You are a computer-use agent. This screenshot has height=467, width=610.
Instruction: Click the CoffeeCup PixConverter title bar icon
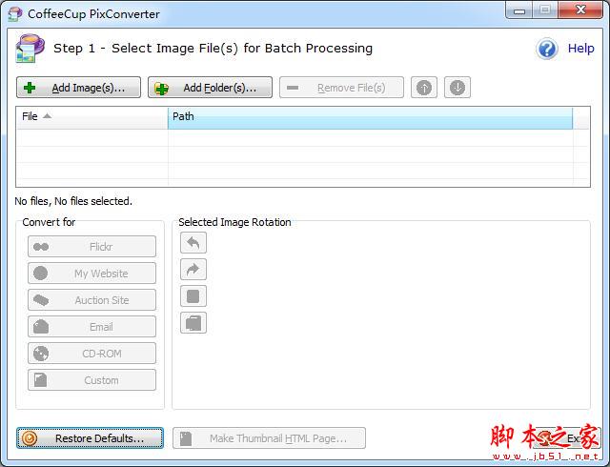15,14
